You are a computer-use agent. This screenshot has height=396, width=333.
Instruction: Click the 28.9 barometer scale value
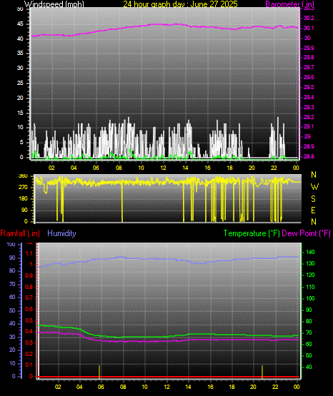coord(309,147)
